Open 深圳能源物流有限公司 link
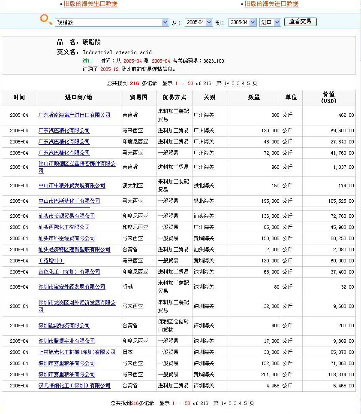This screenshot has height=414, width=361. 64,326
